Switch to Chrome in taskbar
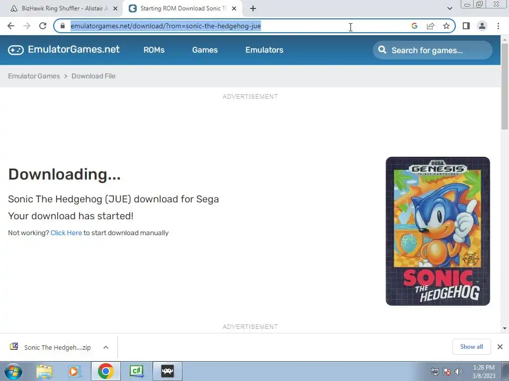509x381 pixels. point(106,371)
